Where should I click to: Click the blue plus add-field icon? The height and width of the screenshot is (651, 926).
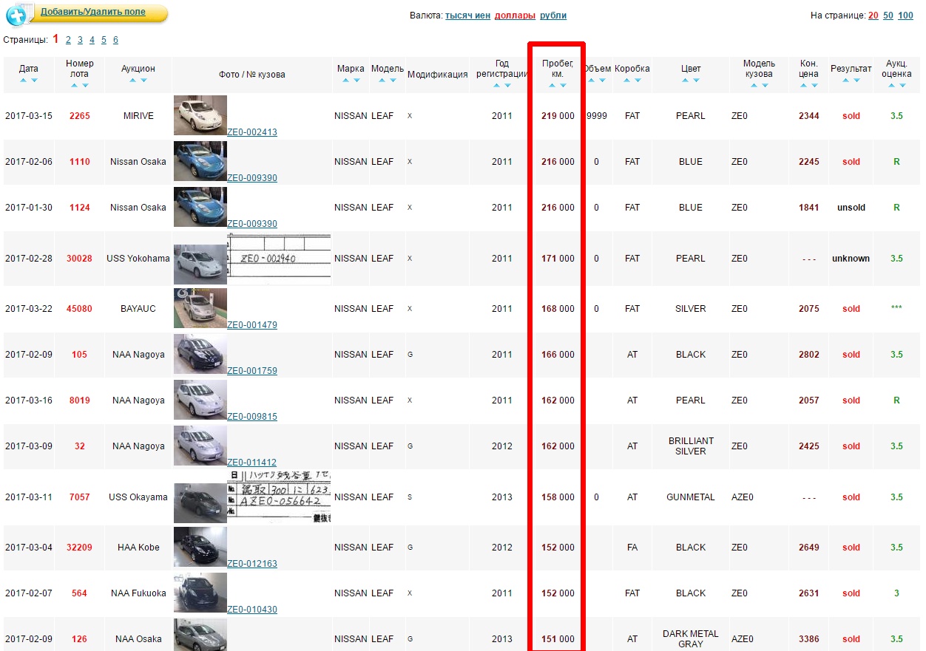tap(17, 14)
